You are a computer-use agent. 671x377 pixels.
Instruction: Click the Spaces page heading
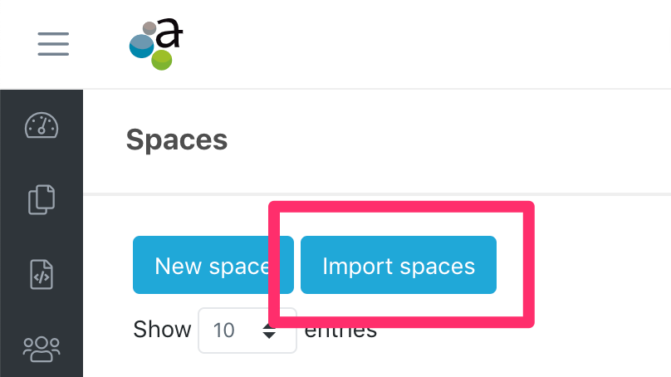[x=177, y=140]
